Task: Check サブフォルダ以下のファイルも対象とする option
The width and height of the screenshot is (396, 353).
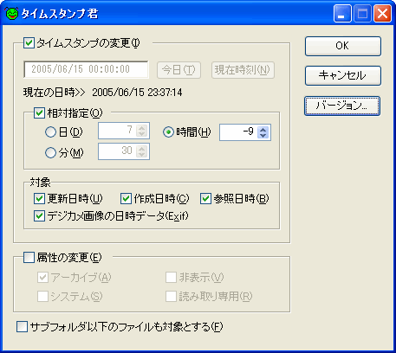Action: pyautogui.click(x=22, y=327)
